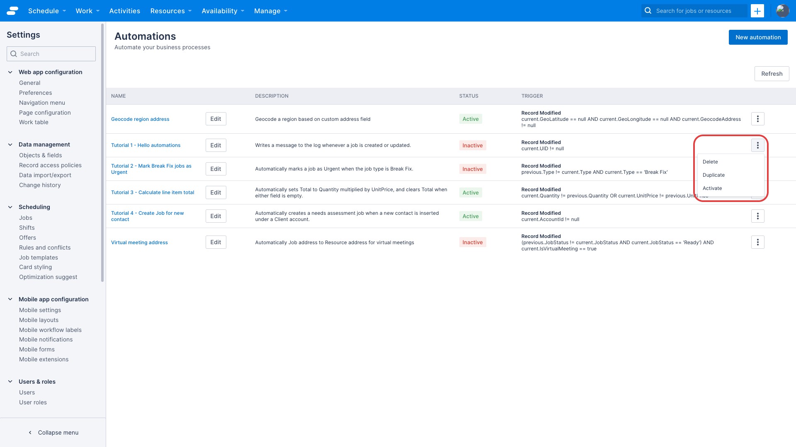796x447 pixels.
Task: Click the settings sidebar scrollbar
Action: [x=102, y=152]
